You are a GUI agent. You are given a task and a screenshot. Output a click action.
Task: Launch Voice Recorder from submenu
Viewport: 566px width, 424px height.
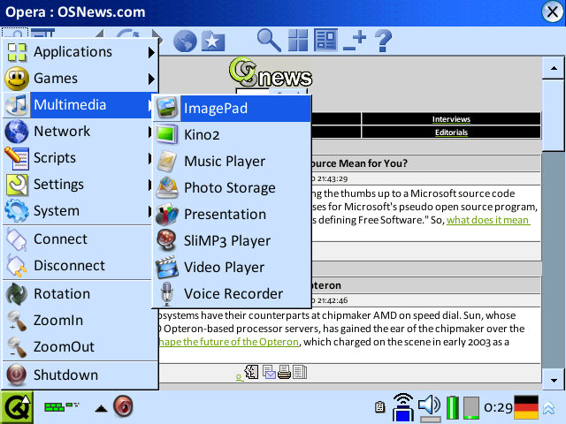click(x=232, y=294)
